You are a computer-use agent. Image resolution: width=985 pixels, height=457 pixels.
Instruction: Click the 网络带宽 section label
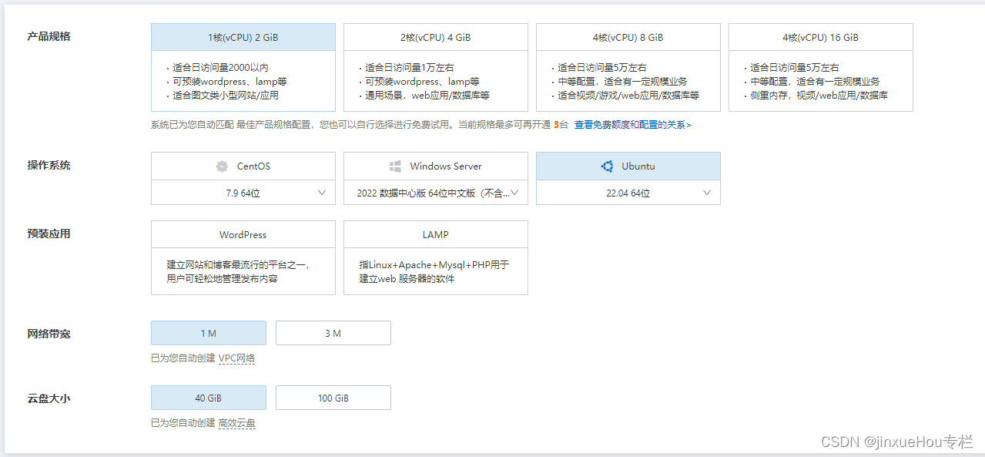(49, 334)
